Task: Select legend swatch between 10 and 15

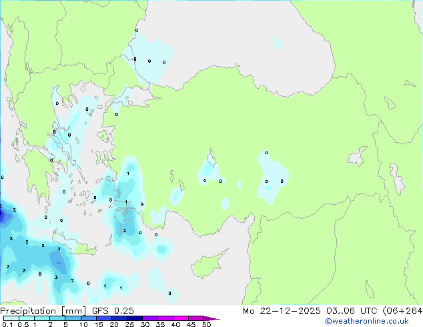Action: click(x=88, y=318)
